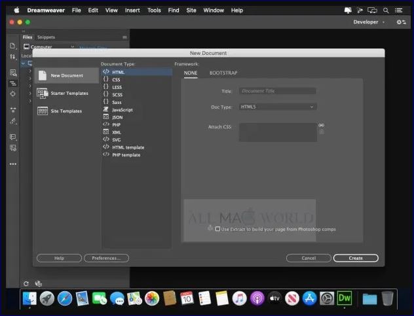The width and height of the screenshot is (414, 316).
Task: Select PHP template document type
Action: tap(137, 155)
